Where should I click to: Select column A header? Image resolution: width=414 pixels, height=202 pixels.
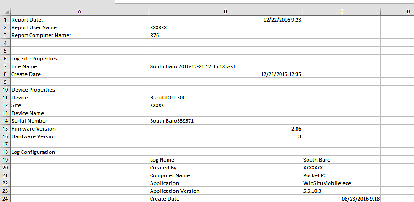[x=79, y=11]
